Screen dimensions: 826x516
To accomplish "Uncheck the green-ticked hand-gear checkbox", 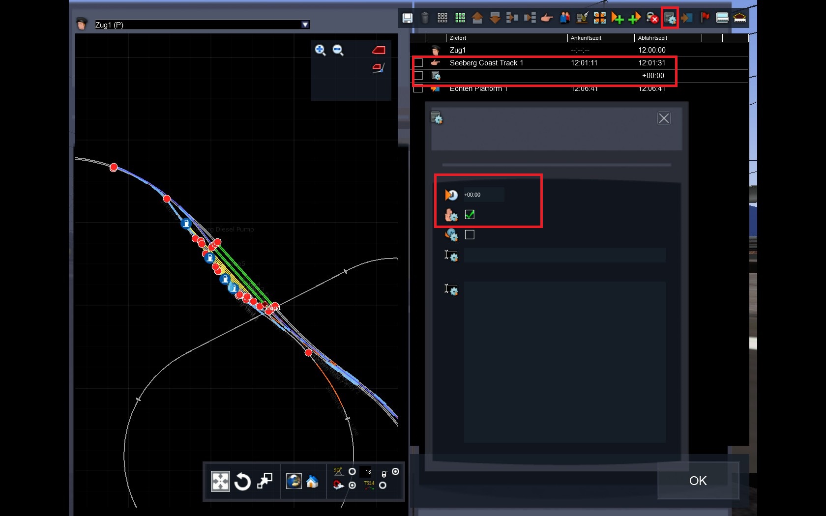I will [x=470, y=215].
